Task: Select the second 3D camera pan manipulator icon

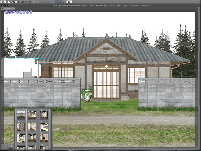Action: pyautogui.click(x=10, y=12)
